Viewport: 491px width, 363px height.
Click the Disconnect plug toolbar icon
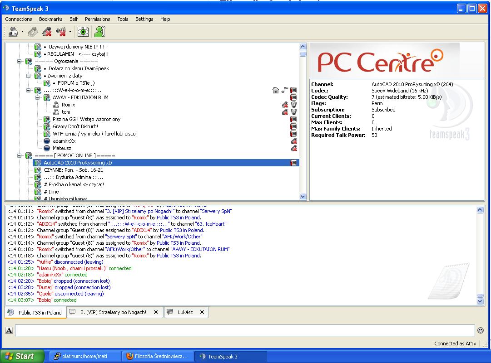tap(33, 32)
